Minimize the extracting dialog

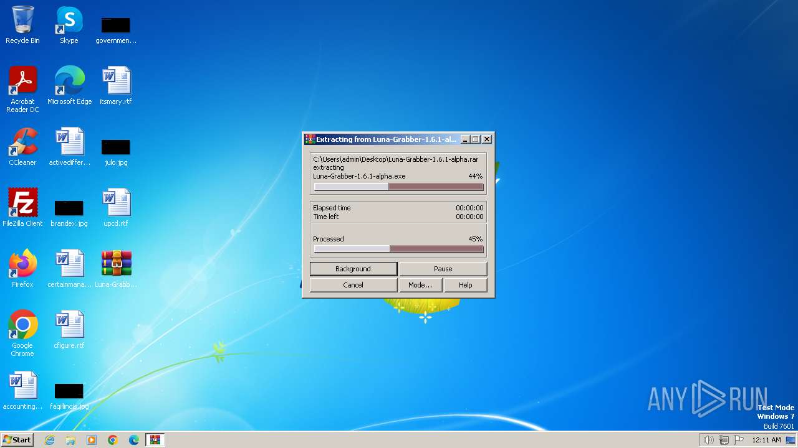point(465,139)
